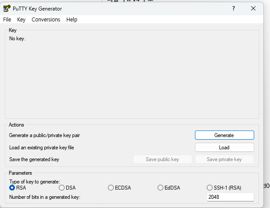Click the 'Generate a public/private key pair' label
The height and width of the screenshot is (208, 270).
(44, 135)
